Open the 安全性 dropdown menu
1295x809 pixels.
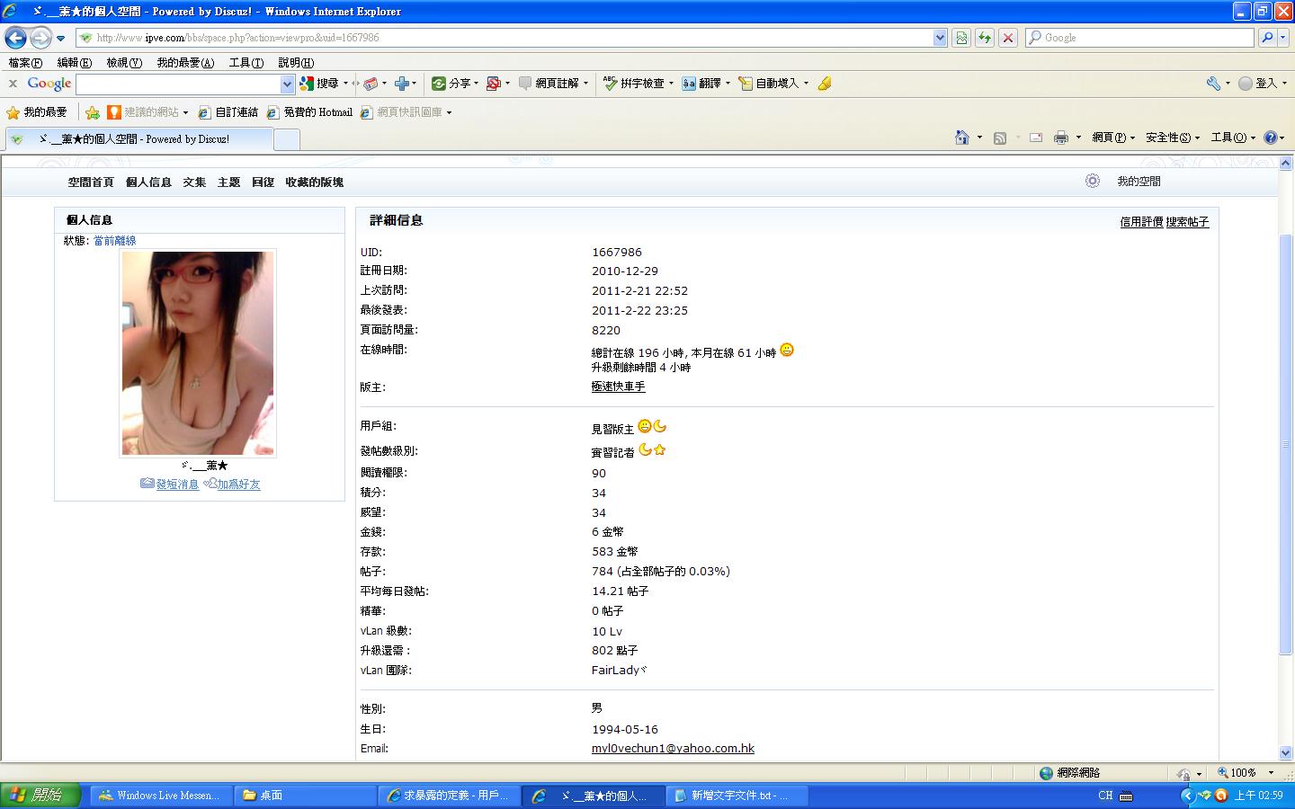click(x=1172, y=138)
